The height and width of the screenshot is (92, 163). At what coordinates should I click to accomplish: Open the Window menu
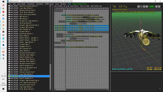[63, 4]
